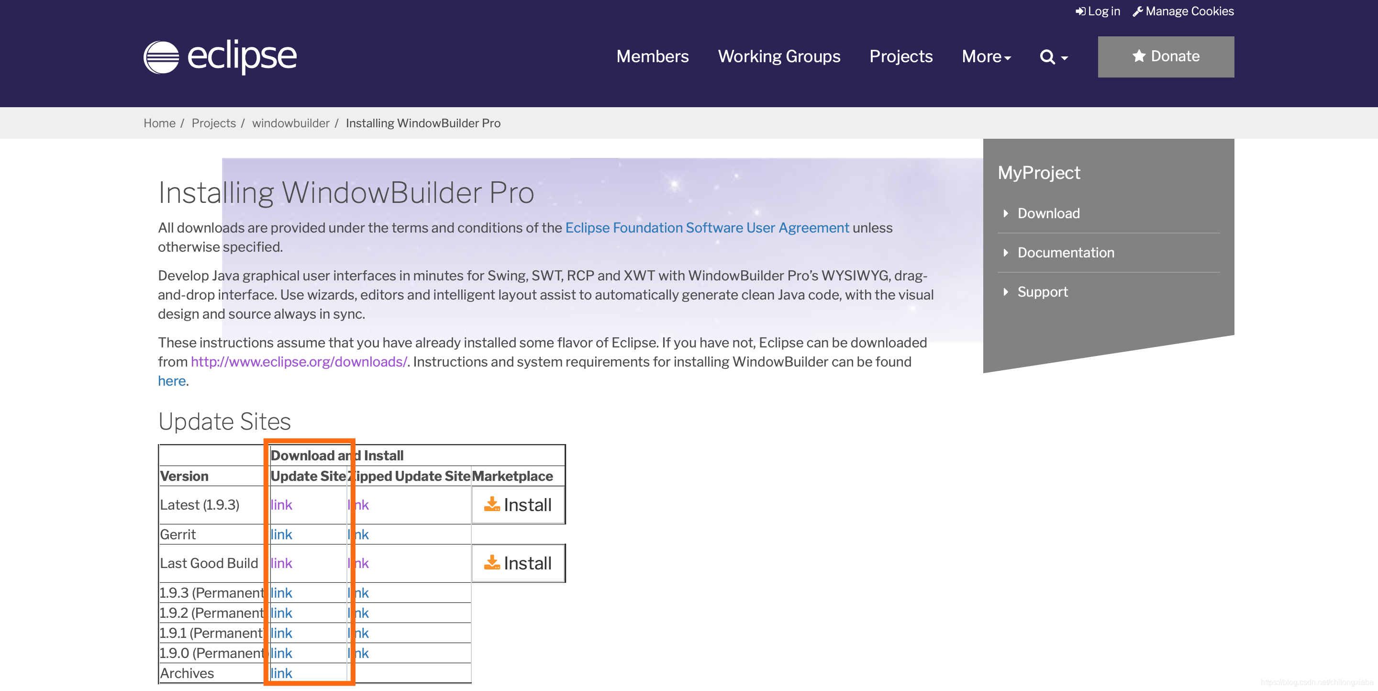Click the 'Latest (1.9.3)' version cell

200,505
